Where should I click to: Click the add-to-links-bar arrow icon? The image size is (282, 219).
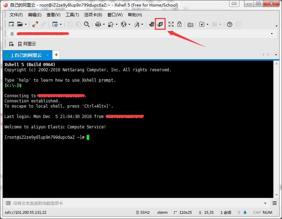pyautogui.click(x=11, y=44)
